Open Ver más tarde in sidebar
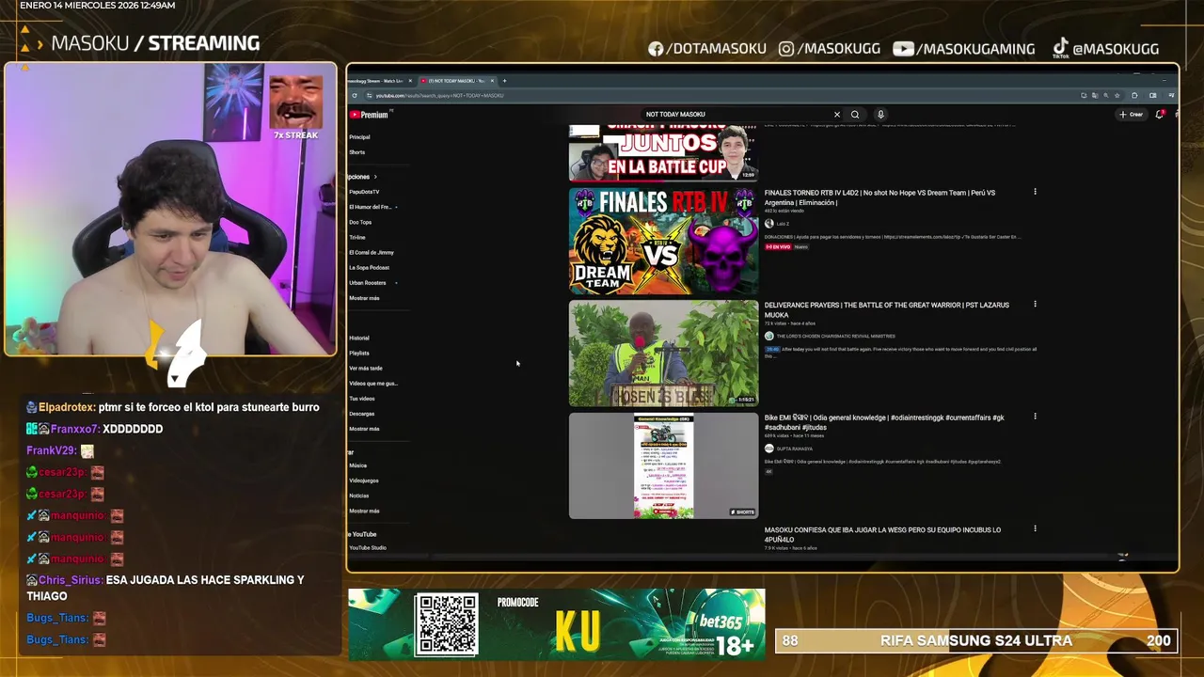 point(366,368)
